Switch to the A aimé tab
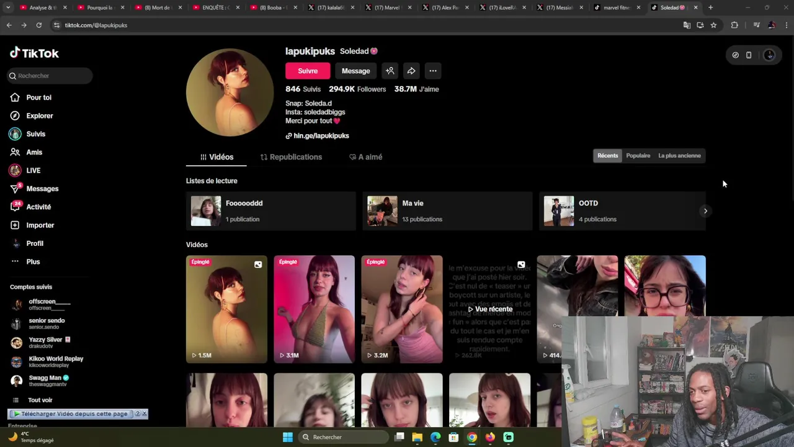794x447 pixels. (365, 157)
